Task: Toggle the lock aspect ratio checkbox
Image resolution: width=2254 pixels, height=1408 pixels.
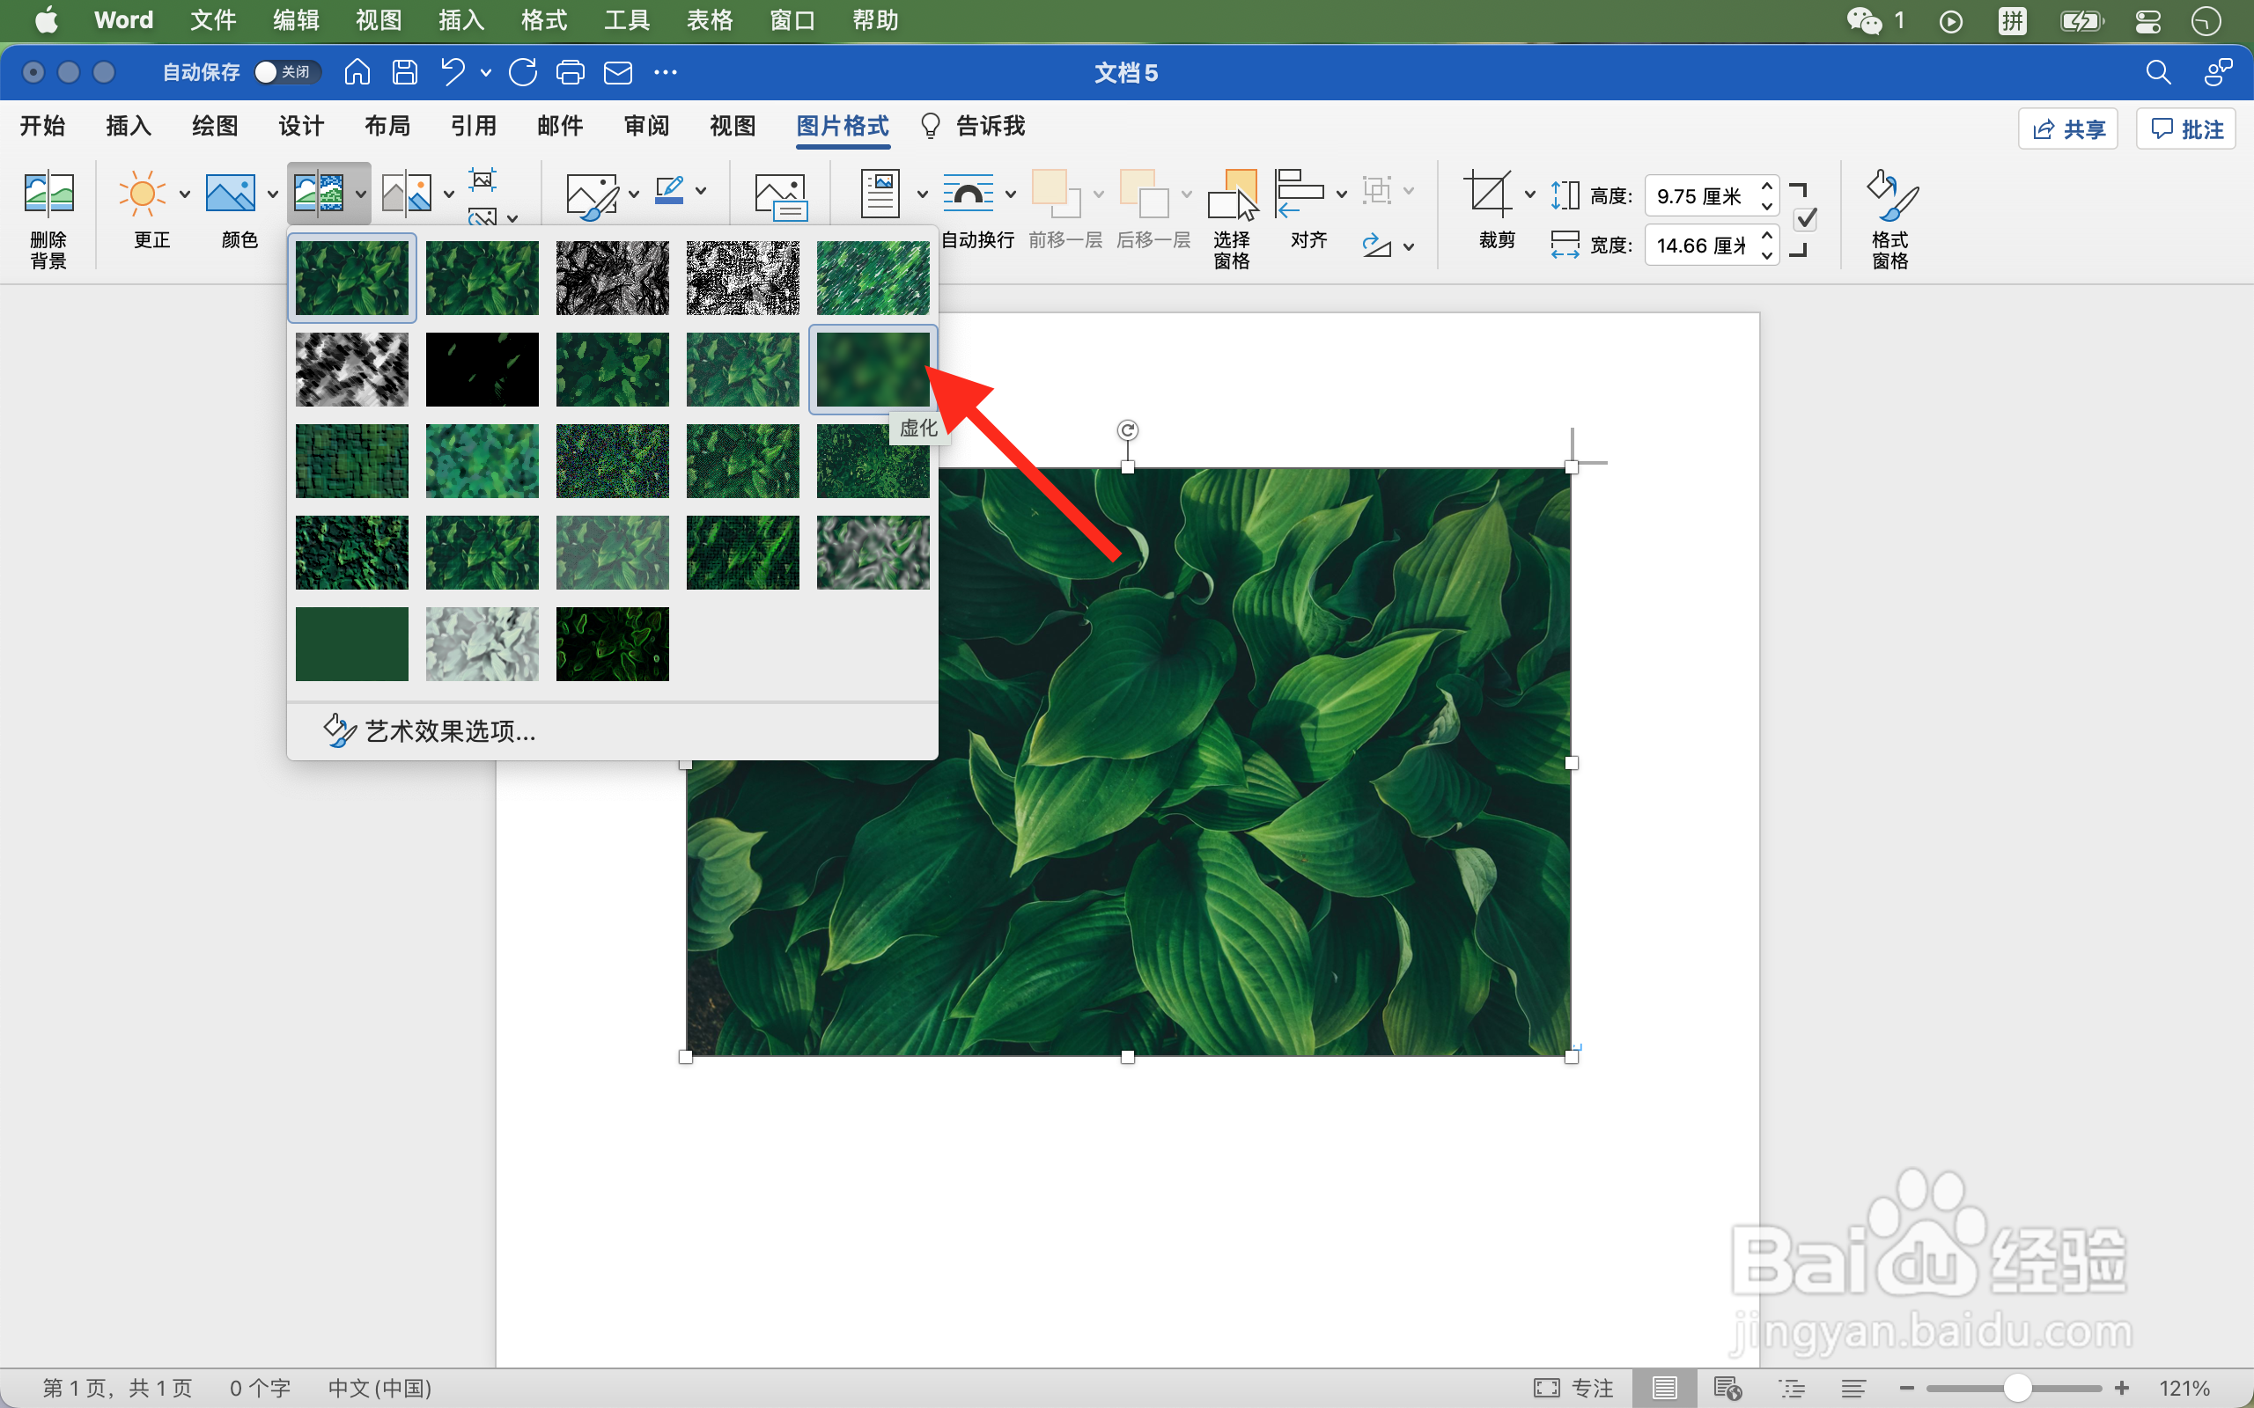Action: click(x=1805, y=220)
